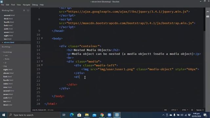
Task: Collapse code fold arrow at line 18
Action: (42, 65)
